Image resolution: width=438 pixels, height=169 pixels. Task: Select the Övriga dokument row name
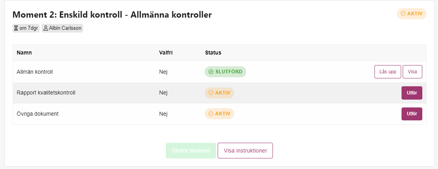tap(38, 114)
